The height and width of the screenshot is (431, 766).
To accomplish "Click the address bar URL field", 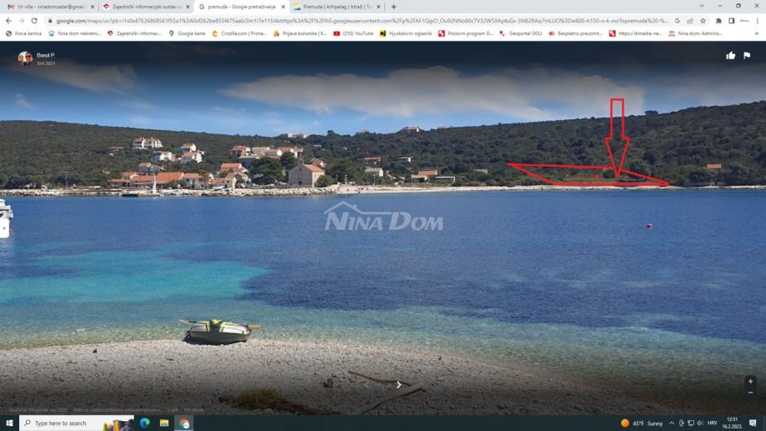I will tap(361, 21).
